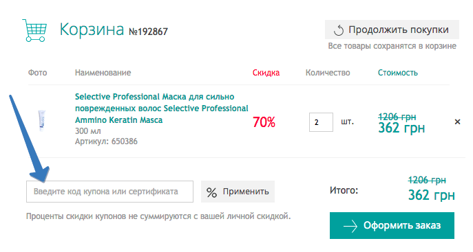Click the circular arrow icon in Продолжить покупки
Viewport: 473px width, 252px height.
coord(339,30)
